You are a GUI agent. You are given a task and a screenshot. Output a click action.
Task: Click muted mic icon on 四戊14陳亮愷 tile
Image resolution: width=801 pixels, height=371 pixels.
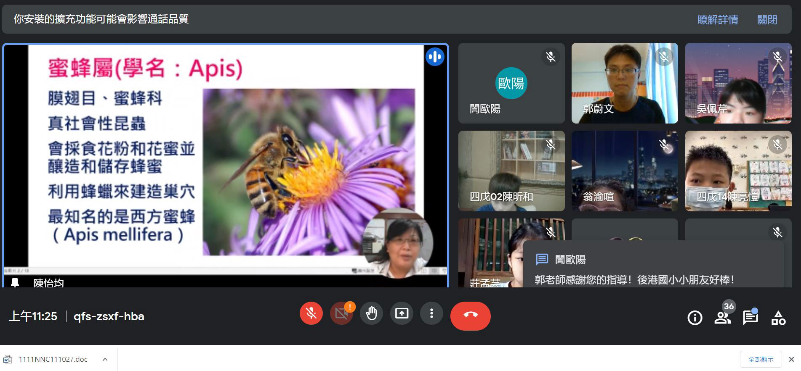pyautogui.click(x=777, y=145)
